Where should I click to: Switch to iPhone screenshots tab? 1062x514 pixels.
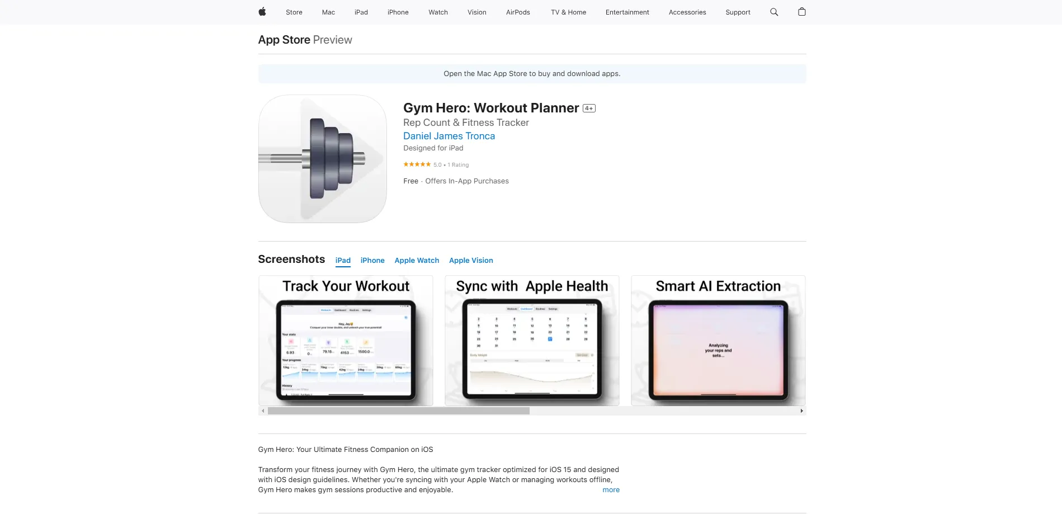point(372,261)
